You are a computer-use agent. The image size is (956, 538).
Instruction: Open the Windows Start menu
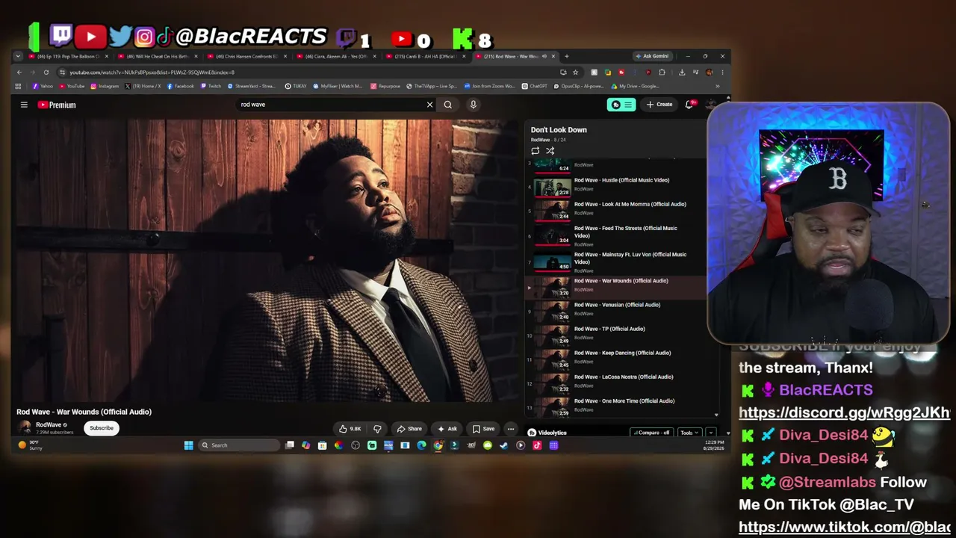pyautogui.click(x=189, y=445)
